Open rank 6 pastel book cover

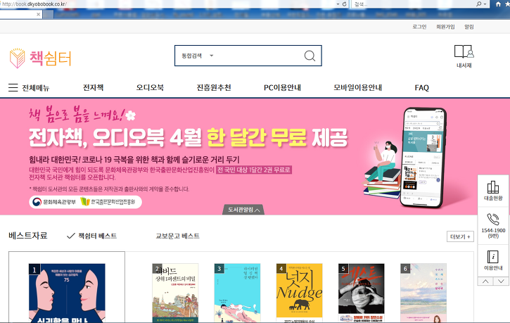click(423, 293)
